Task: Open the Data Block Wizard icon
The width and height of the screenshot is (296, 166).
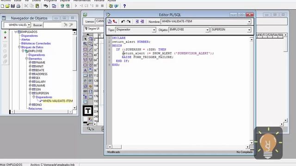Action: [111, 6]
